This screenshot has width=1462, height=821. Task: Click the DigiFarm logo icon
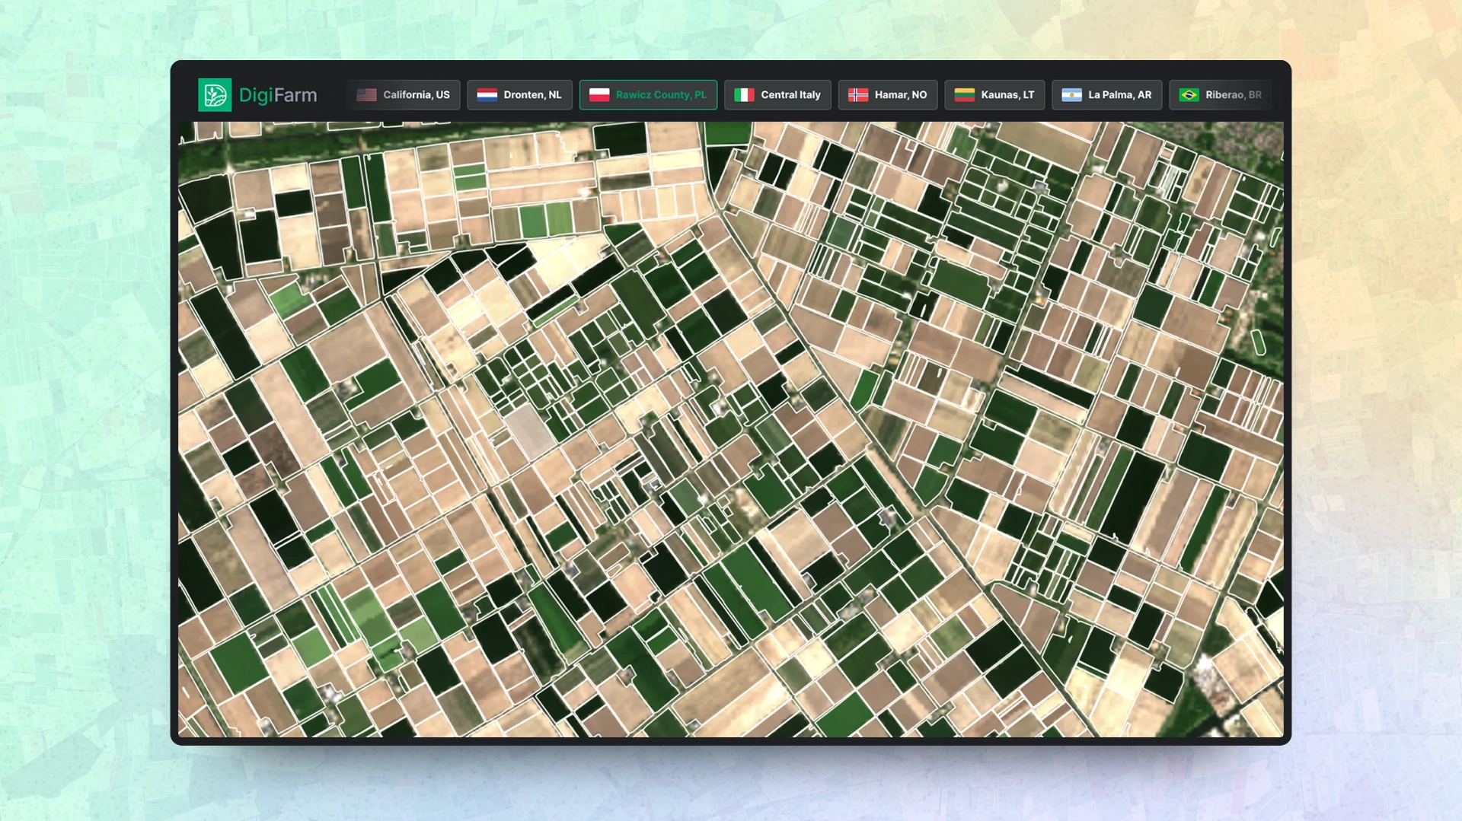coord(215,95)
